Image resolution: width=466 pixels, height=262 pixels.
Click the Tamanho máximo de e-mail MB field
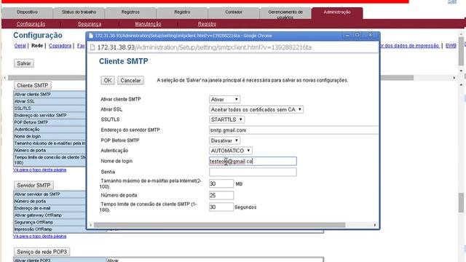pyautogui.click(x=221, y=184)
